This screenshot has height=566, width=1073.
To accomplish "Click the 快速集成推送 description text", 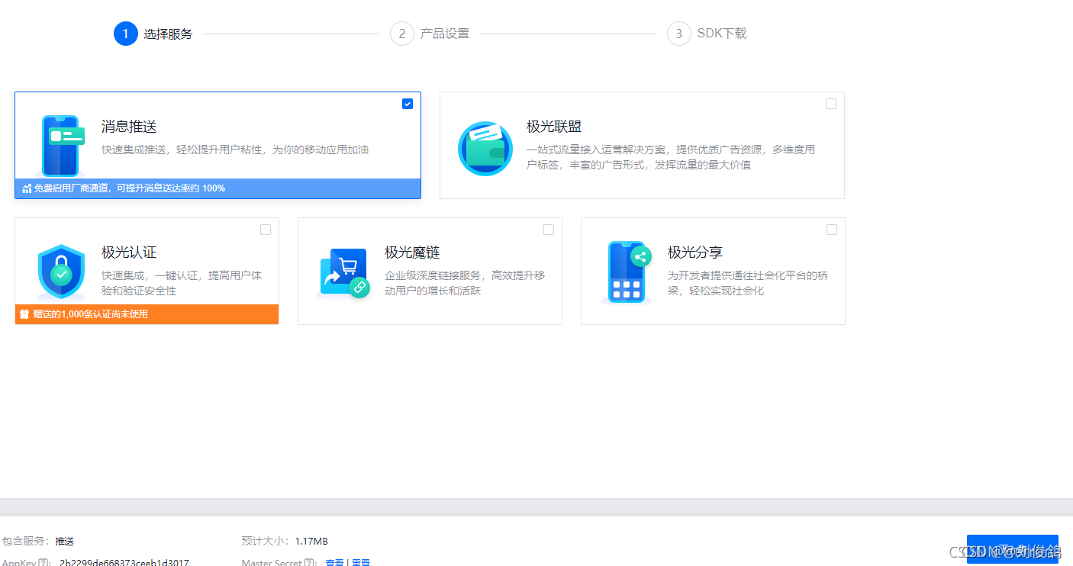I will [x=235, y=150].
